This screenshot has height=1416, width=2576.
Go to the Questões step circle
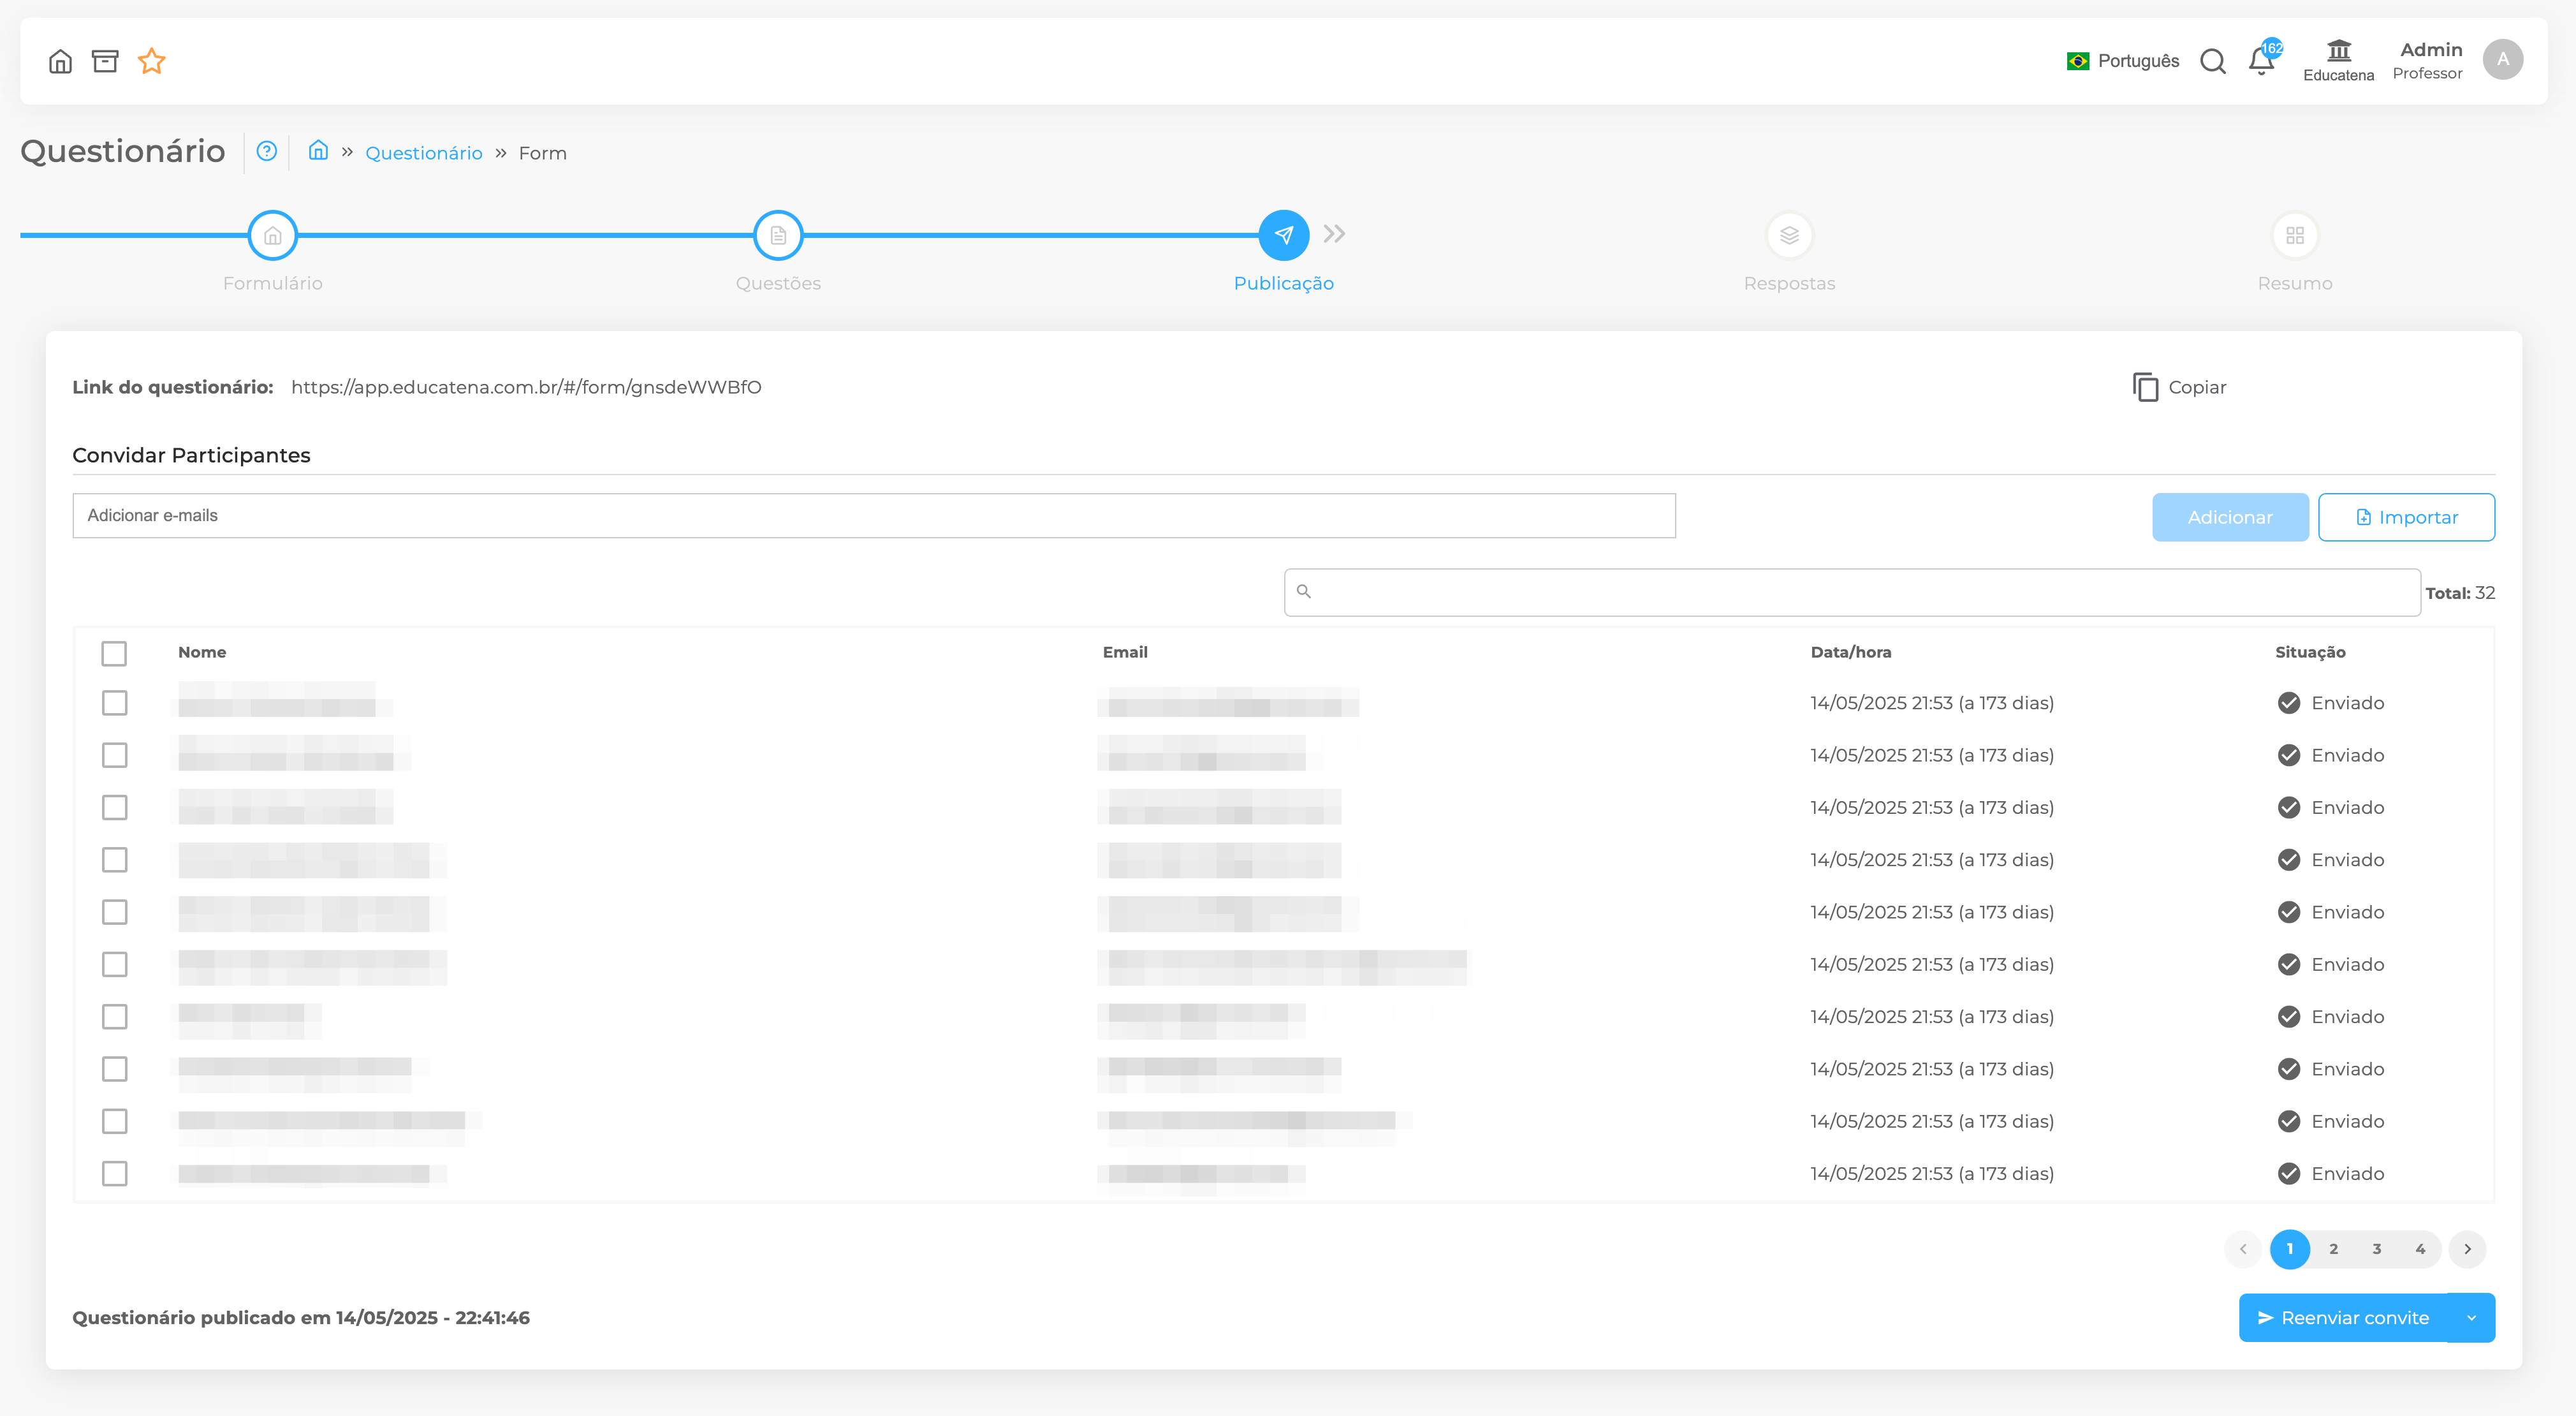pos(778,236)
